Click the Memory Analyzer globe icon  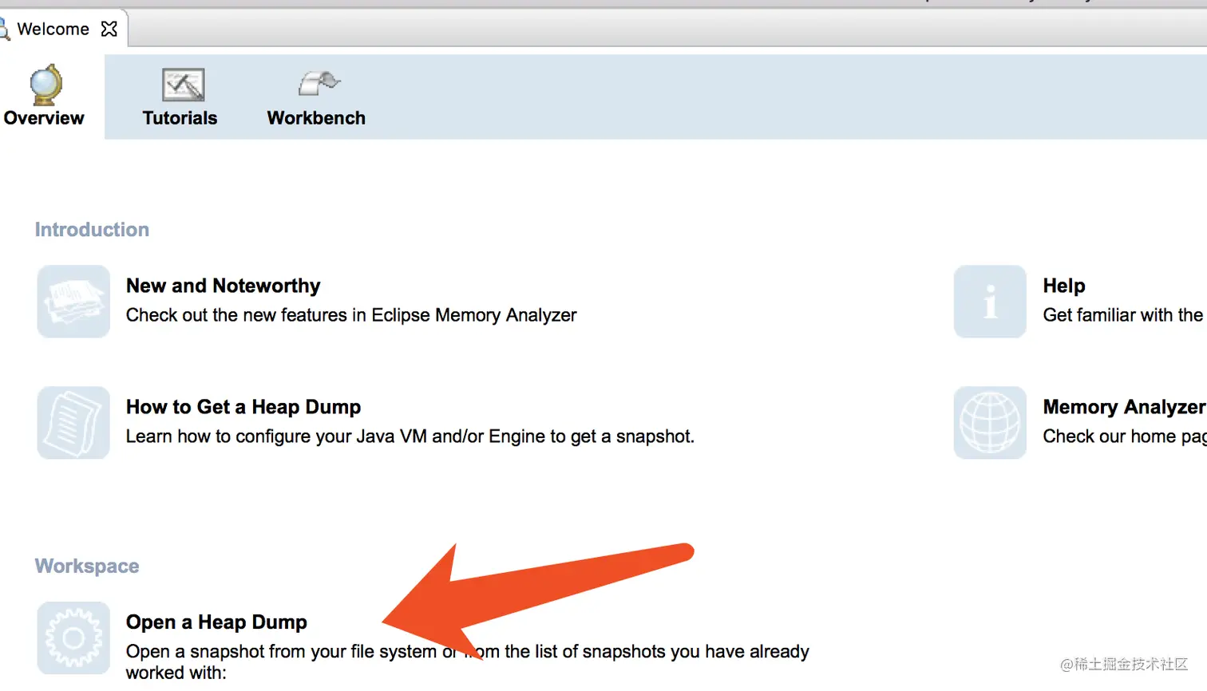(990, 423)
